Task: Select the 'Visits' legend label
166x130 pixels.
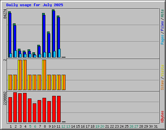Action: 162,71
